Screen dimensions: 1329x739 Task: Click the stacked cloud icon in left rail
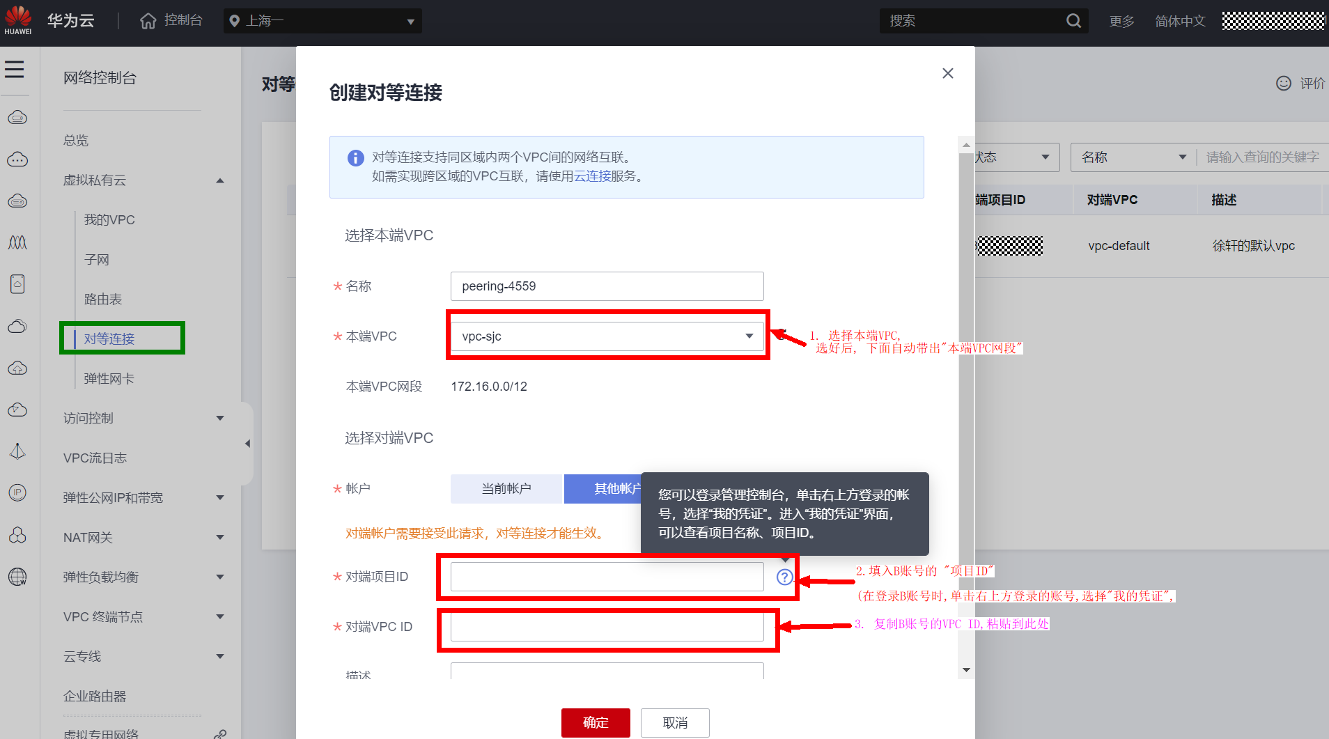point(17,326)
